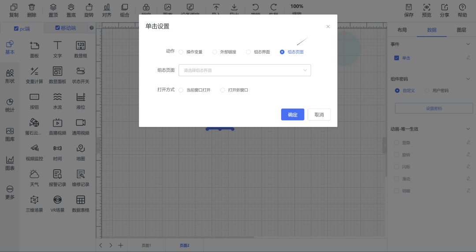Open 预览 preview
The width and height of the screenshot is (476, 252).
pyautogui.click(x=427, y=10)
